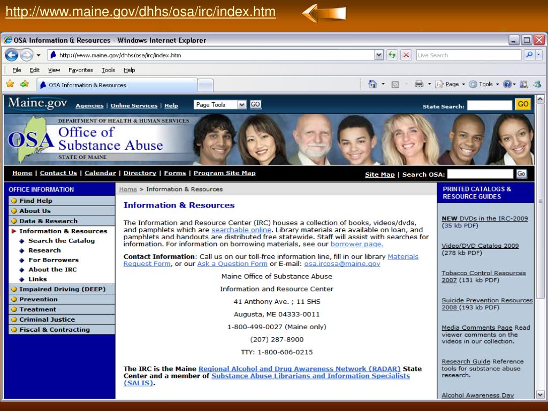Click the page scrollbar down arrow
Image resolution: width=548 pixels, height=411 pixels.
pos(540,394)
